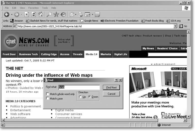Image resolution: width=195 pixels, height=131 pixels.
Task: Click the Live Meeting test drive arrow
Action: pyautogui.click(x=155, y=117)
